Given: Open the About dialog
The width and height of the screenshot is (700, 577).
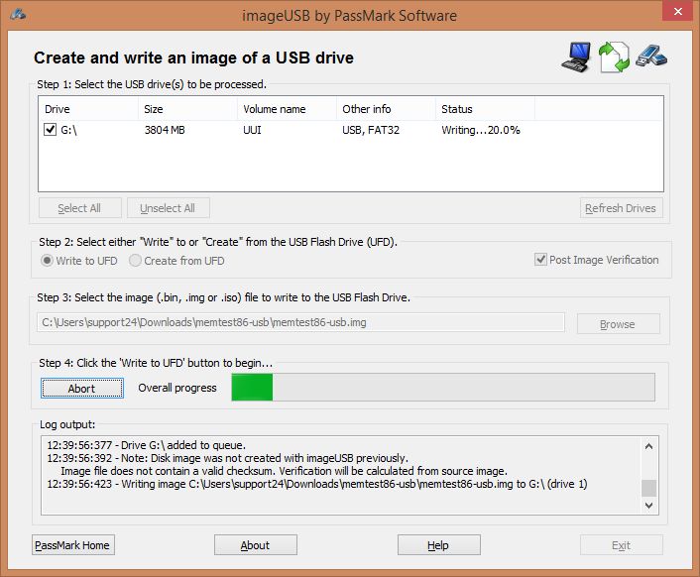Looking at the screenshot, I should click(256, 545).
